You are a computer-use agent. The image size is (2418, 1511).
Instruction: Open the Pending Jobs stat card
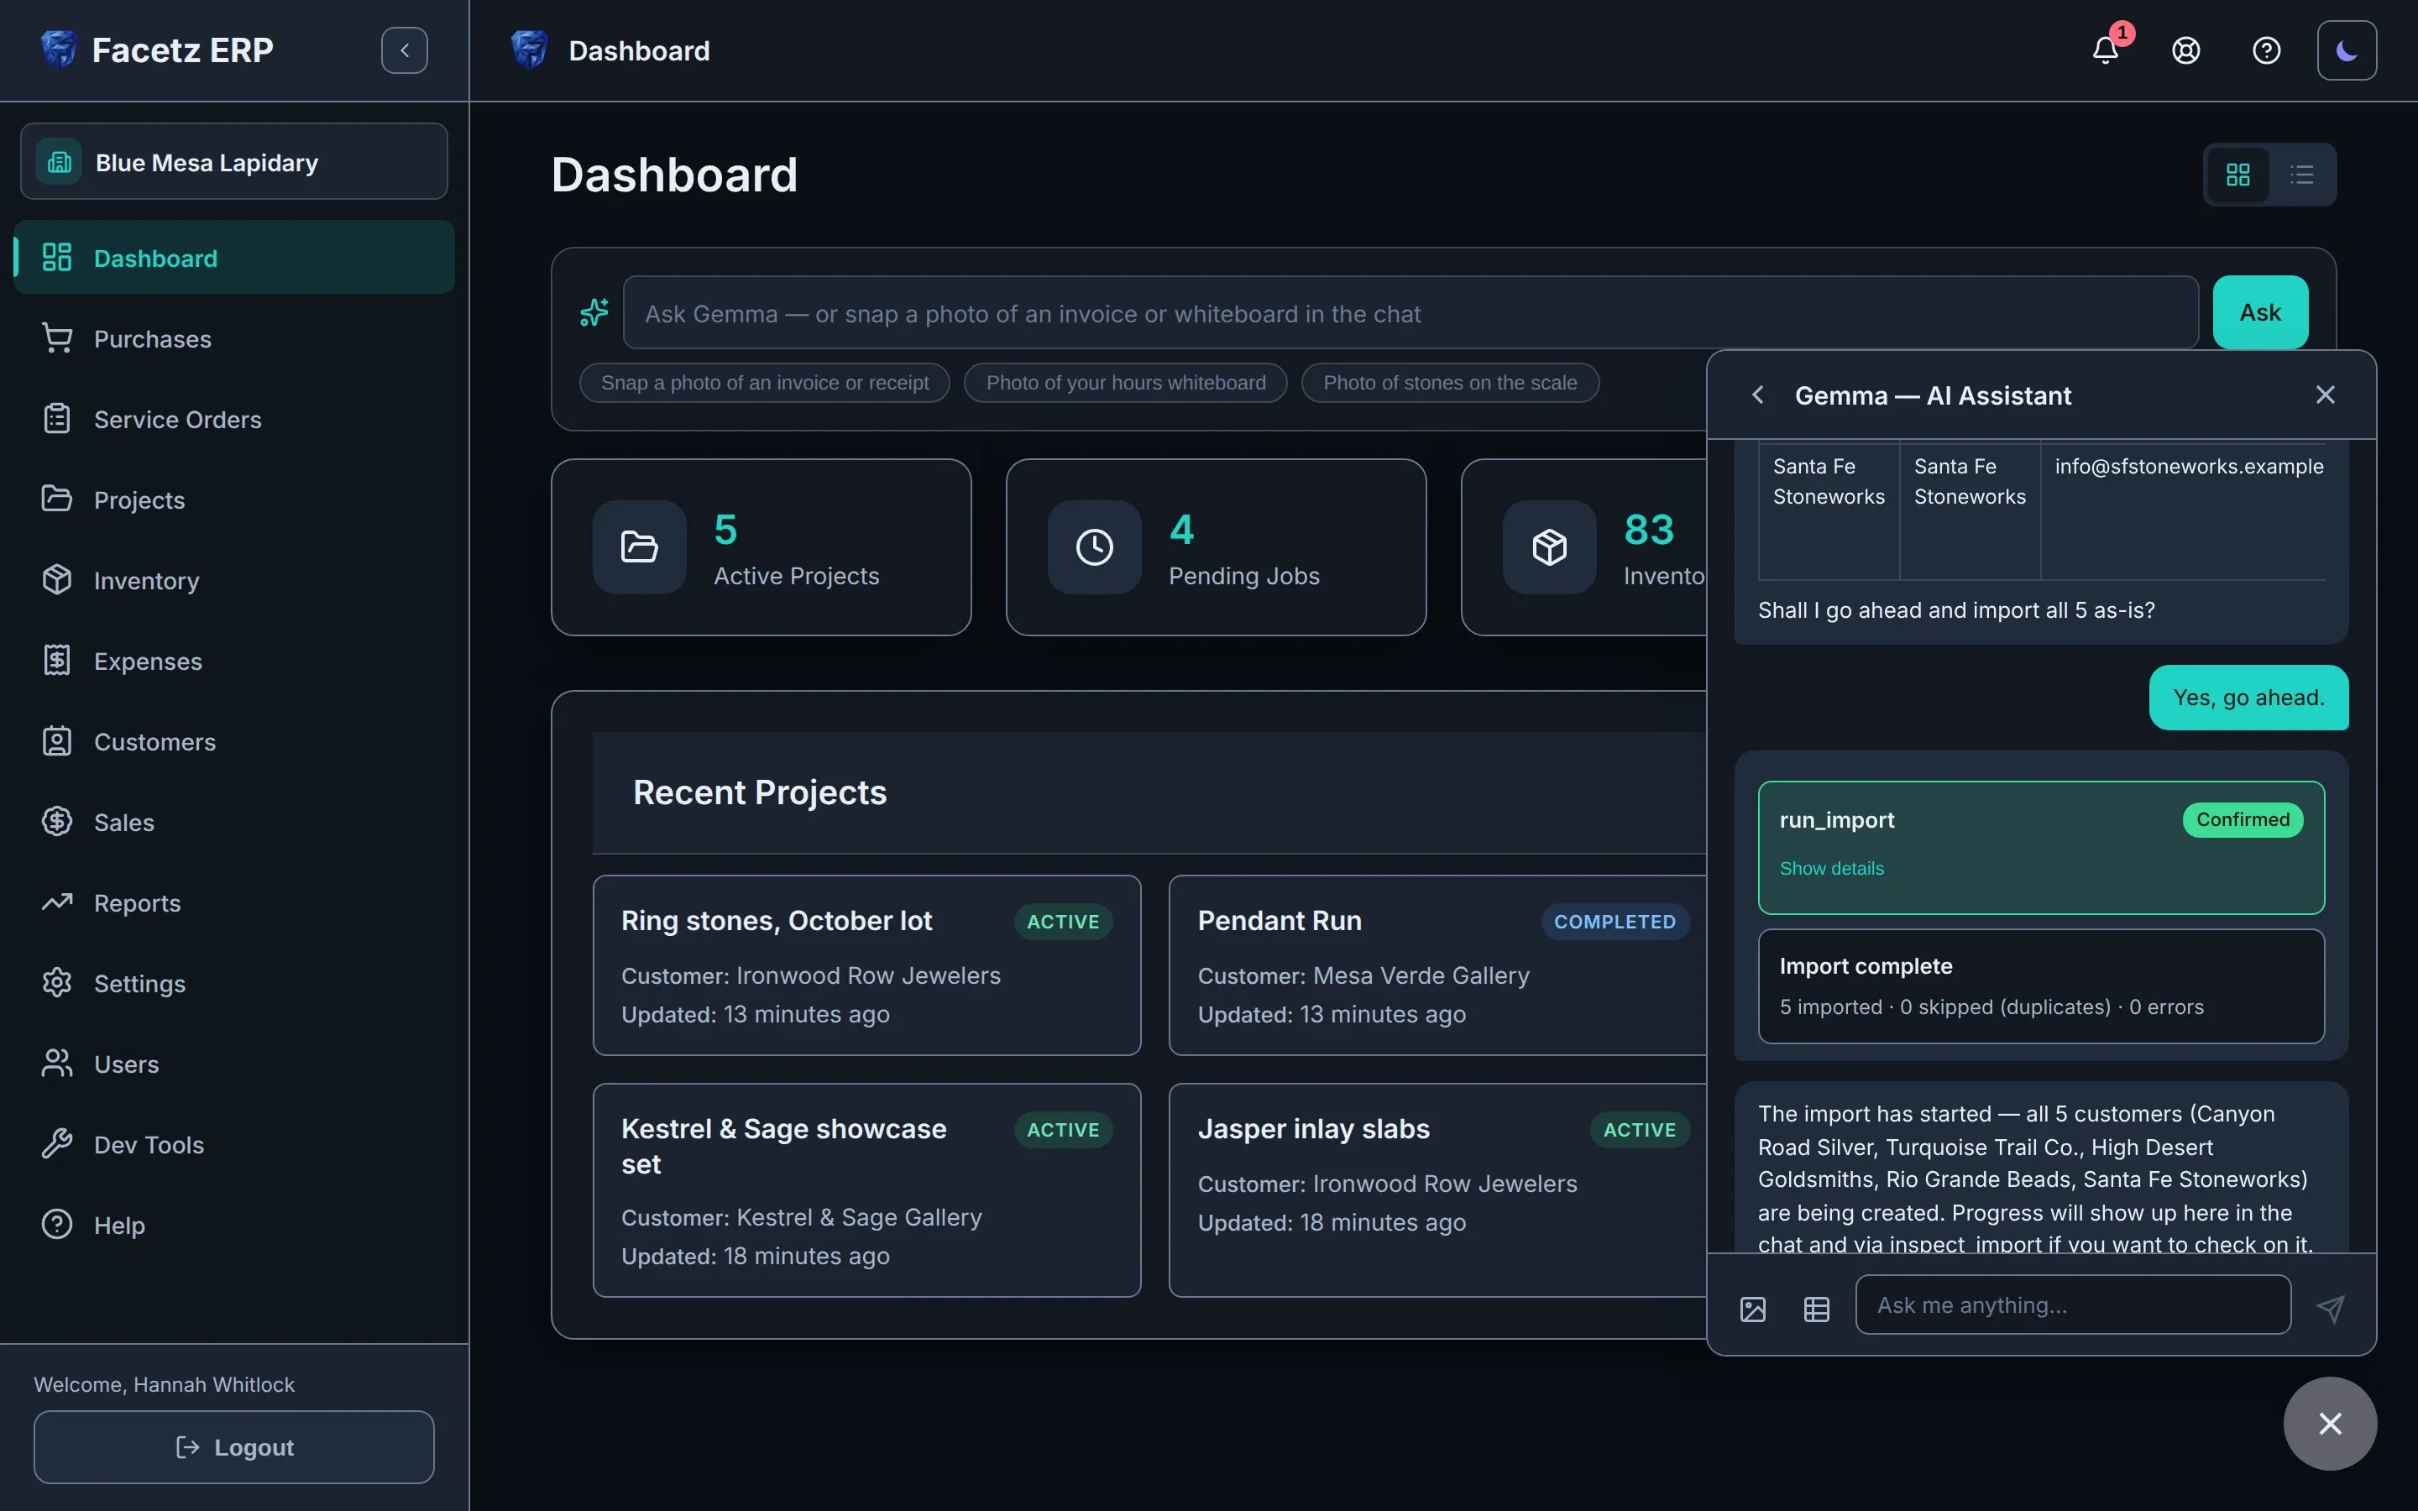pyautogui.click(x=1216, y=547)
